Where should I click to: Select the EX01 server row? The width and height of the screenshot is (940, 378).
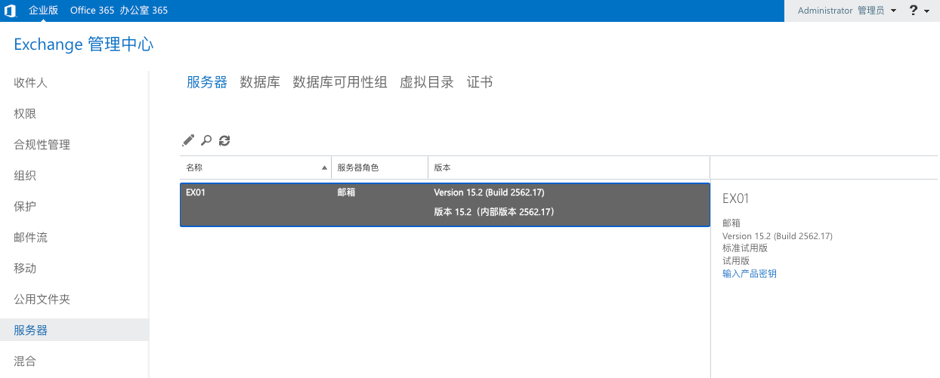coord(444,204)
